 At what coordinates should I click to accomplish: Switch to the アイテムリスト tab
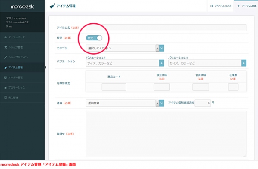click(221, 6)
